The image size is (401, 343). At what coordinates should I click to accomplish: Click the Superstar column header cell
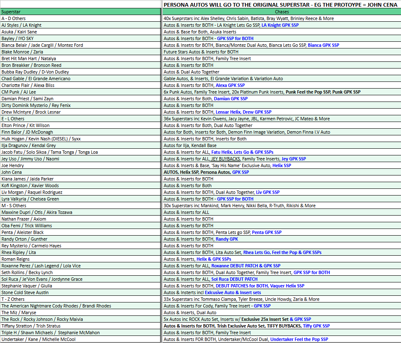81,12
